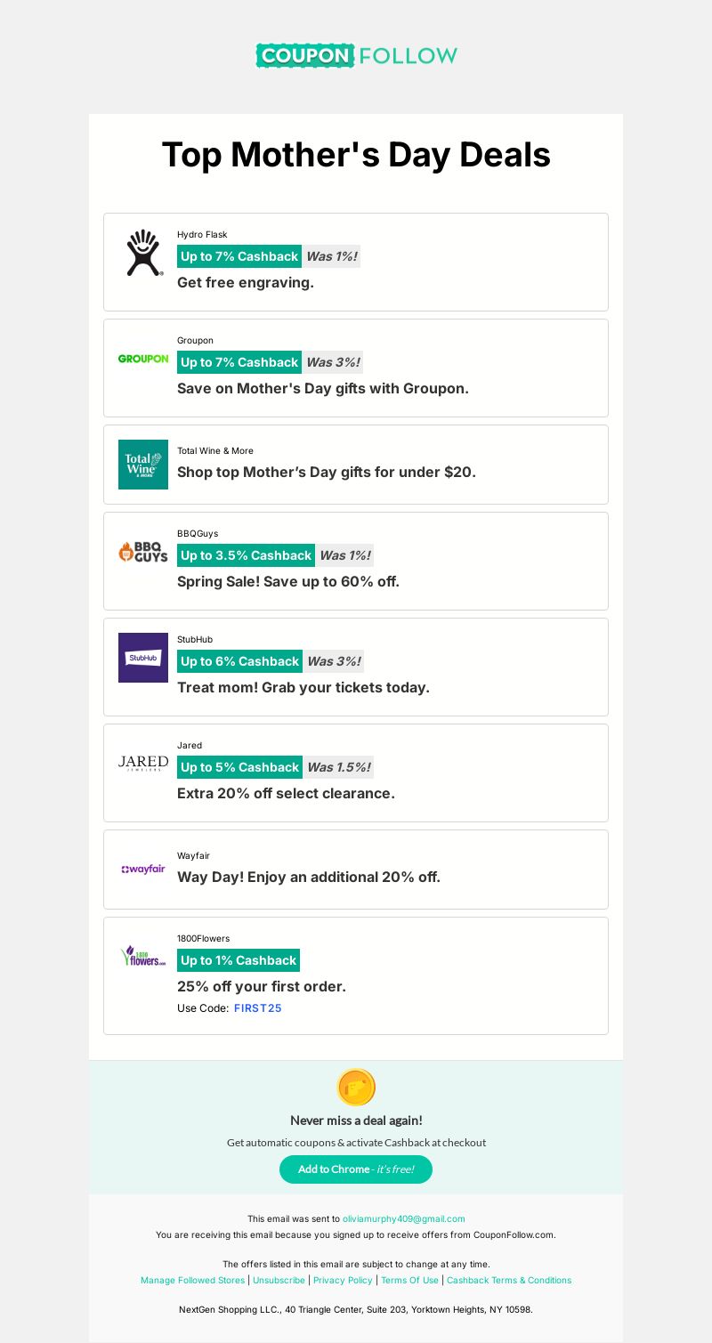Open the Wayfair Way Day deal headline
The width and height of the screenshot is (712, 1343).
coord(309,877)
